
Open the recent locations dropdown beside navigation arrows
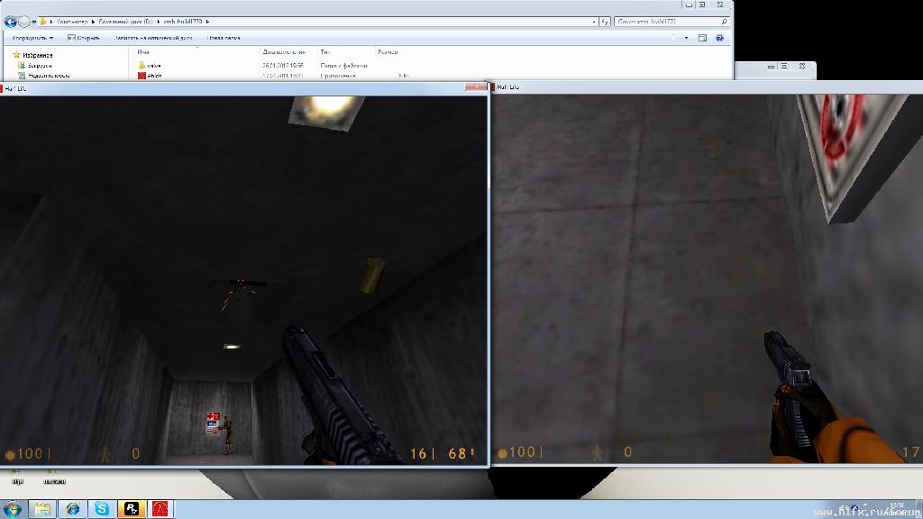(33, 22)
